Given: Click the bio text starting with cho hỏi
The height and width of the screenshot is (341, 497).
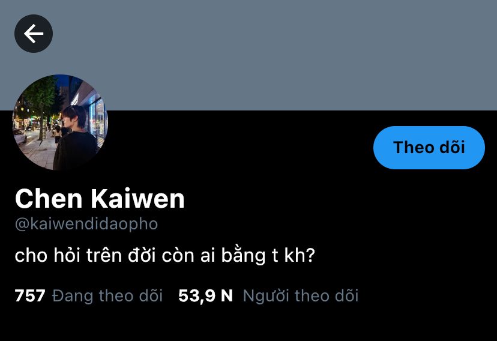Looking at the screenshot, I should 165,255.
